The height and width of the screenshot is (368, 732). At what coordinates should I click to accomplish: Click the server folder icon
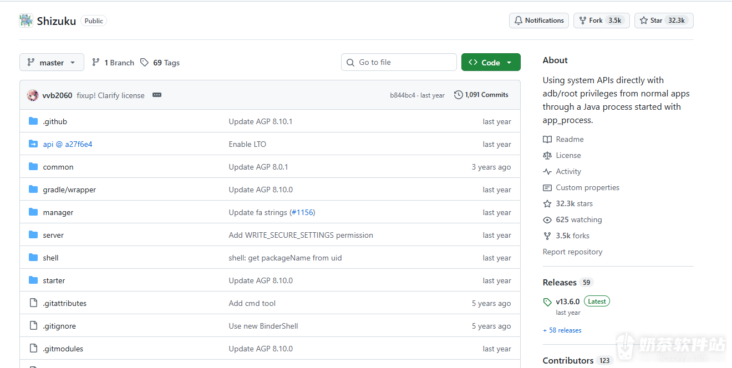click(33, 235)
